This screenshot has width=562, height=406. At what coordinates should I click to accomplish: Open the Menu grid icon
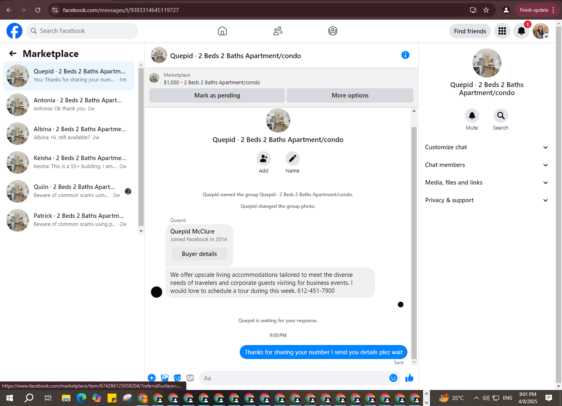pos(502,31)
